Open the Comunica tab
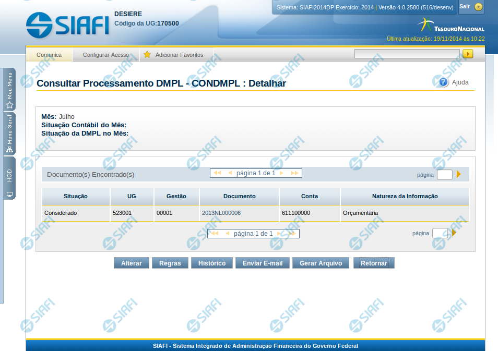The image size is (498, 351). click(49, 55)
